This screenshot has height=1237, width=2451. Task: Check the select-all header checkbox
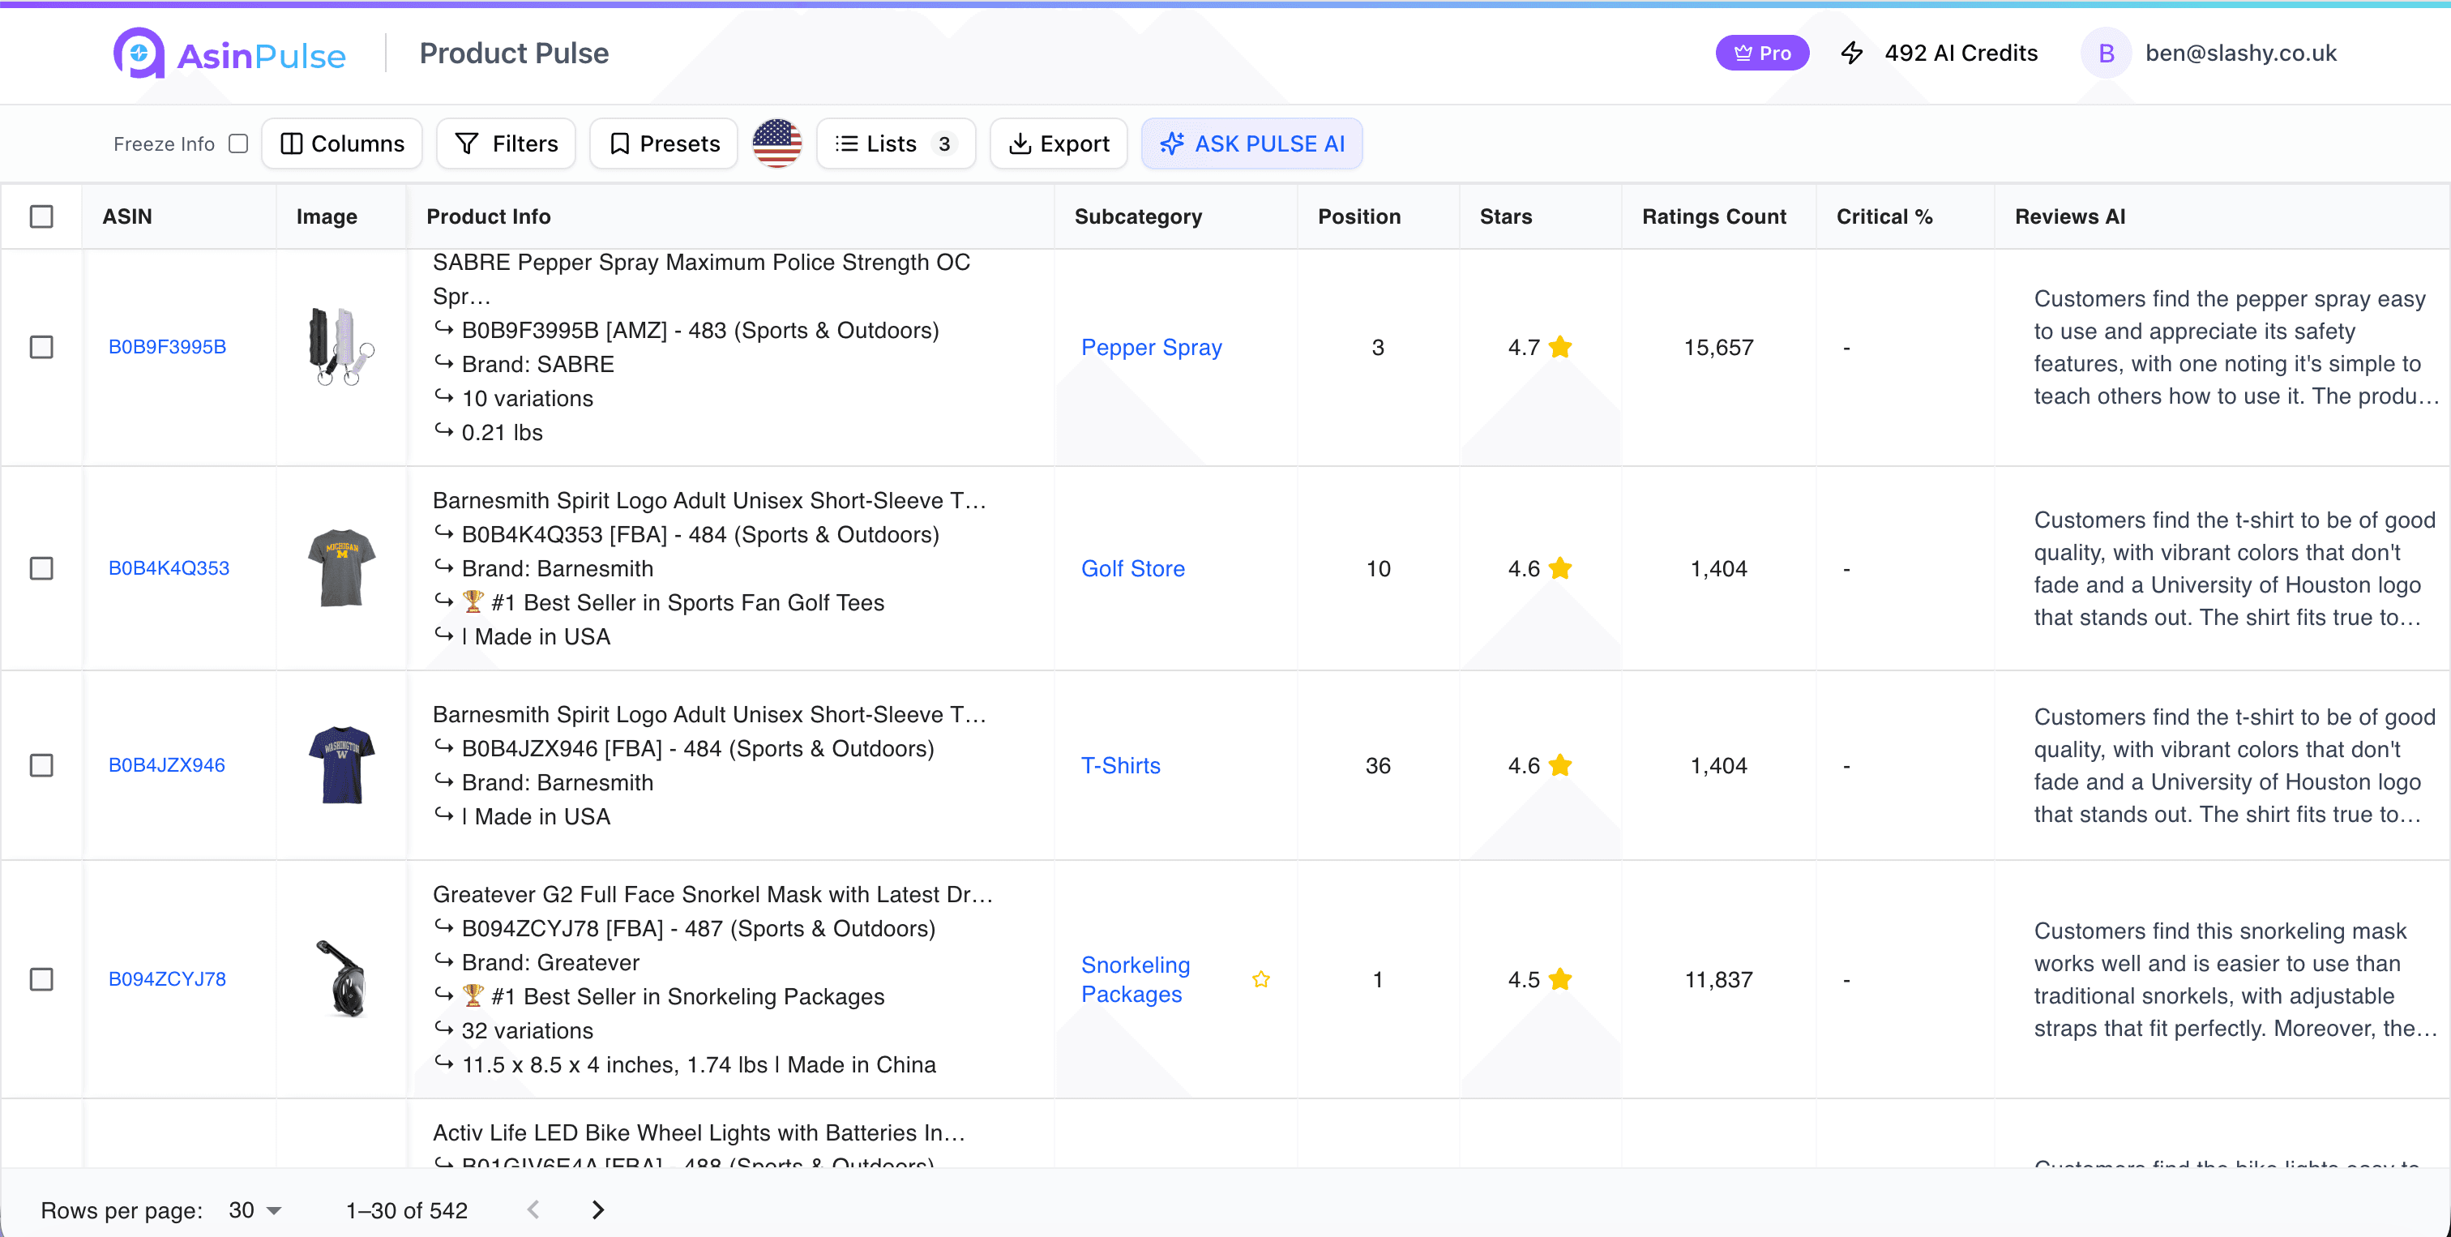coord(42,217)
